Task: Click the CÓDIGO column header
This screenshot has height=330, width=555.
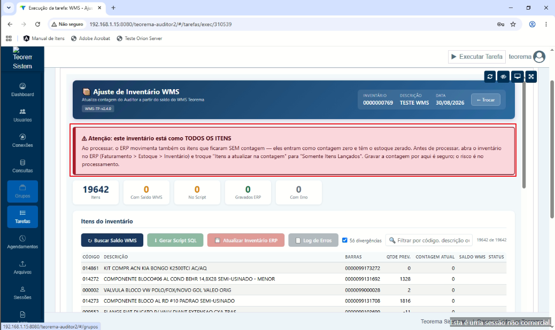Action: point(91,257)
